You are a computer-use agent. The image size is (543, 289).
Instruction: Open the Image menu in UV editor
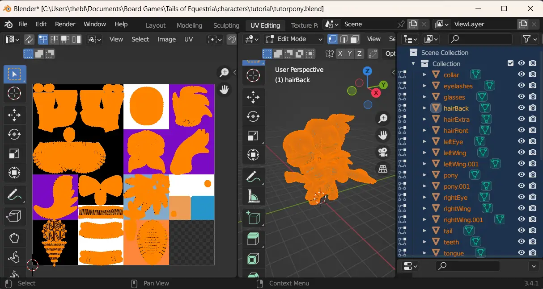coord(166,39)
